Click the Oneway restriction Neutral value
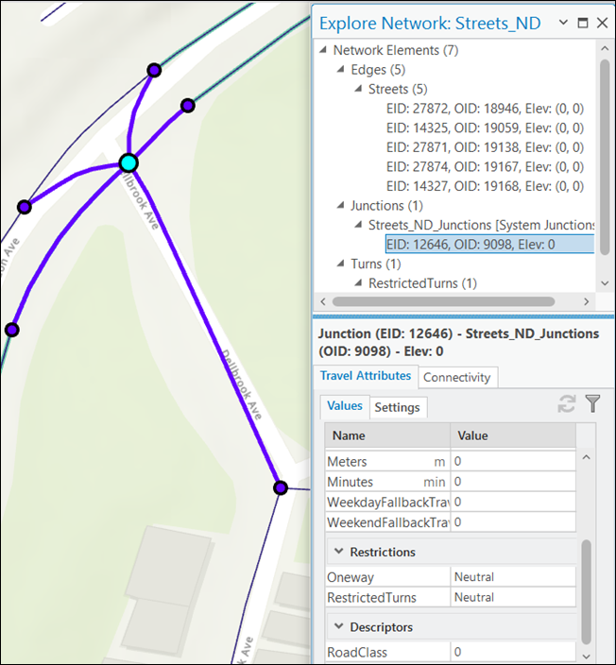 click(x=513, y=576)
